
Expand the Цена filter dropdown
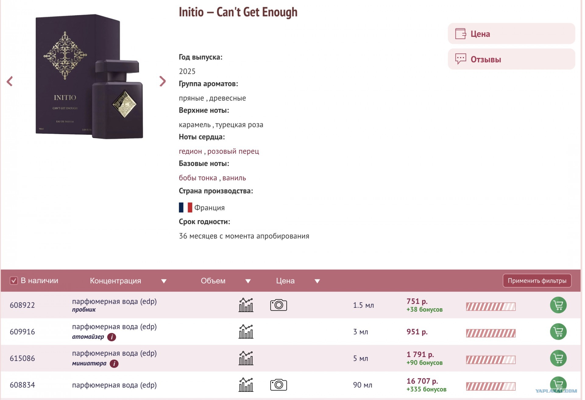pyautogui.click(x=317, y=281)
